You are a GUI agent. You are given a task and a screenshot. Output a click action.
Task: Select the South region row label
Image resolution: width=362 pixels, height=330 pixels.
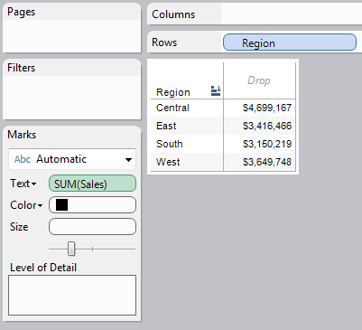click(x=170, y=144)
